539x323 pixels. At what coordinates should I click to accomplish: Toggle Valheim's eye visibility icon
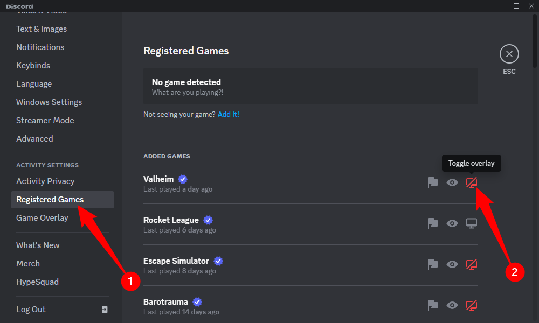(452, 182)
